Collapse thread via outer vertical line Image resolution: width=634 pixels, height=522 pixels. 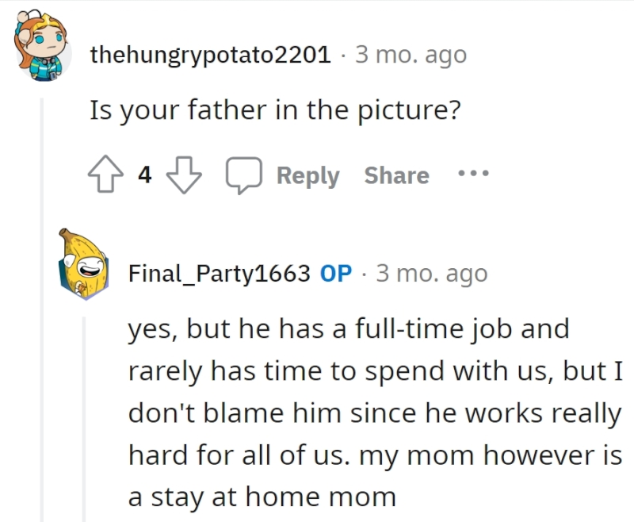click(x=42, y=309)
